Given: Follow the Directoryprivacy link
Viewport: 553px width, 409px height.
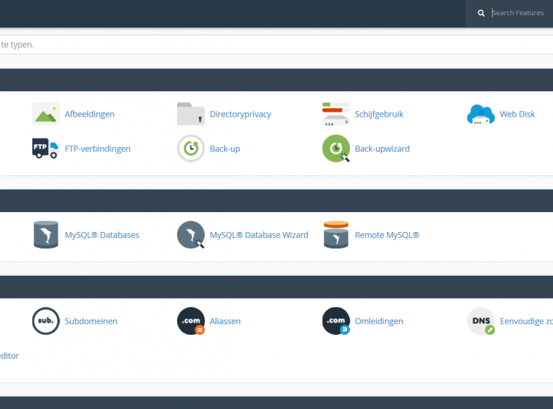Looking at the screenshot, I should [240, 115].
